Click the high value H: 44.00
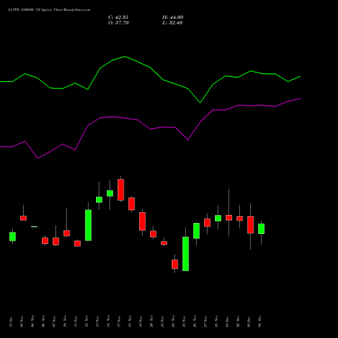The height and width of the screenshot is (338, 338). pyautogui.click(x=173, y=18)
